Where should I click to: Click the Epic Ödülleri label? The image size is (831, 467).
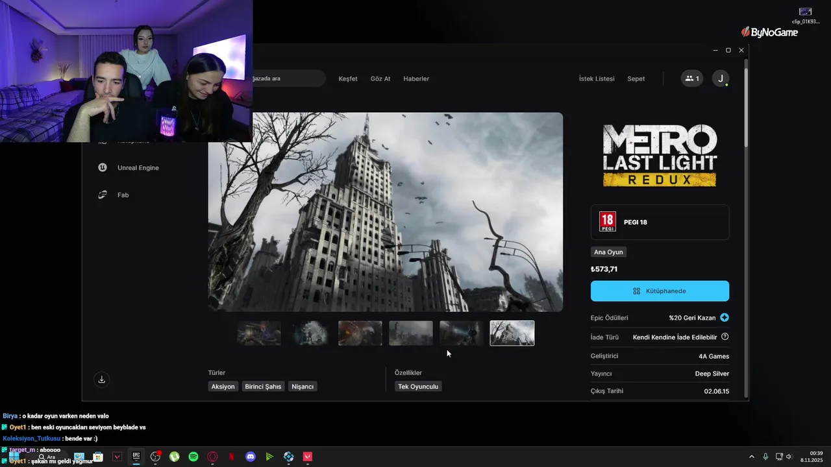[x=609, y=318]
